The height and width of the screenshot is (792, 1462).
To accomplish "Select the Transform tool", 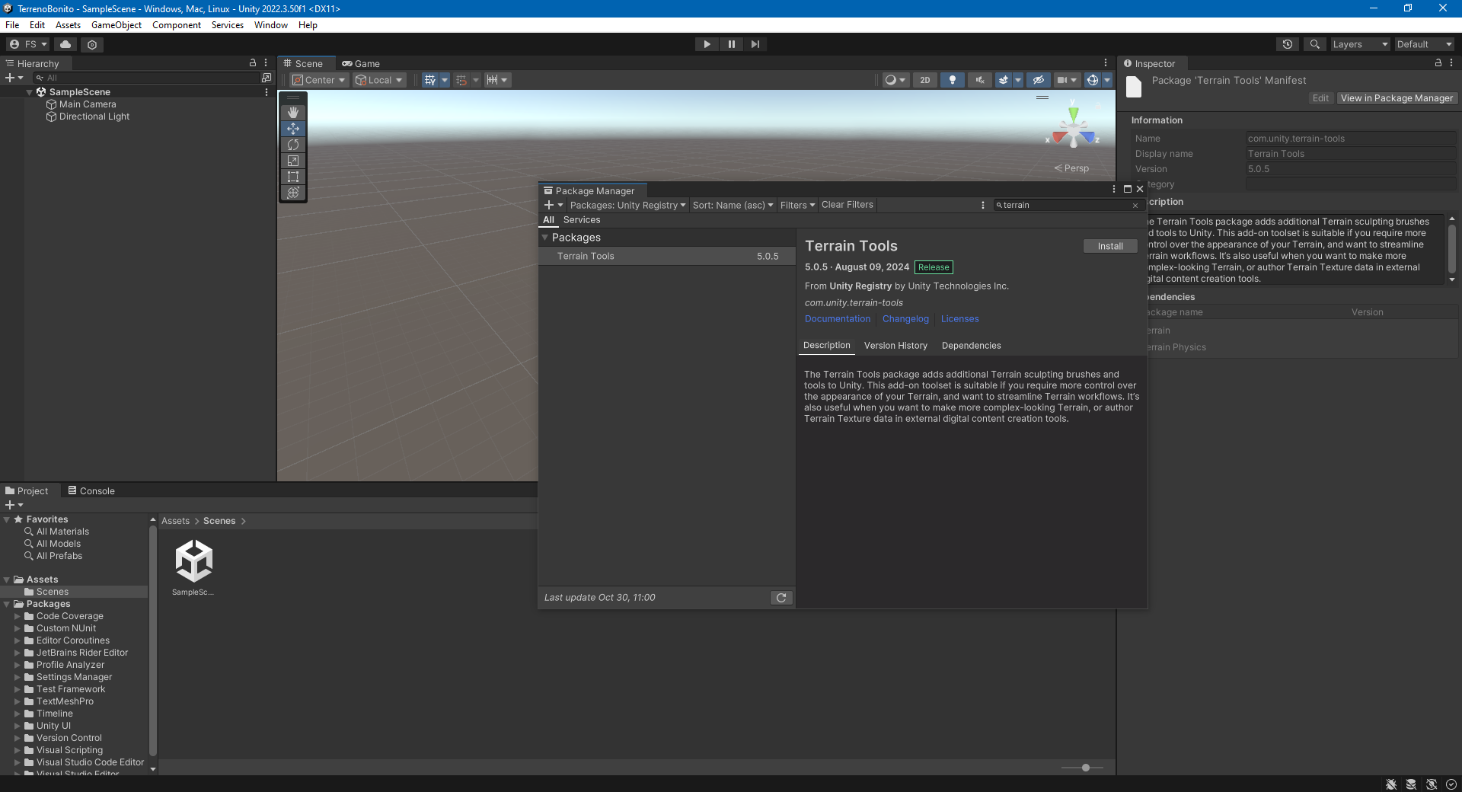I will click(293, 193).
